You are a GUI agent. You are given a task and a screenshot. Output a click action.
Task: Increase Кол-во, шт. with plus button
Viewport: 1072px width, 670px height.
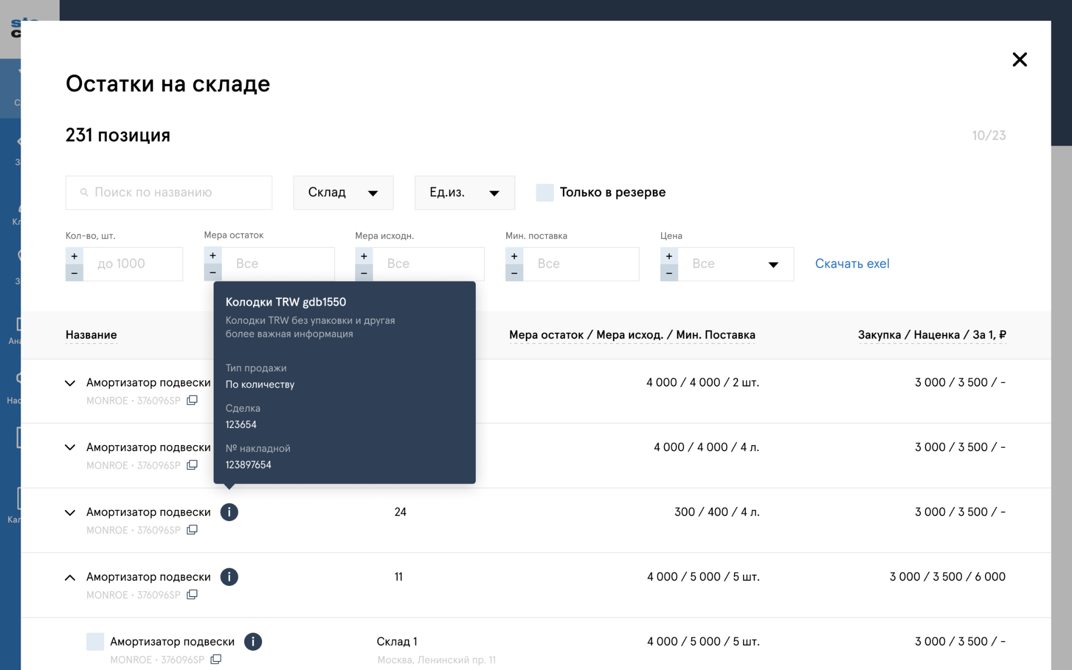[x=74, y=256]
